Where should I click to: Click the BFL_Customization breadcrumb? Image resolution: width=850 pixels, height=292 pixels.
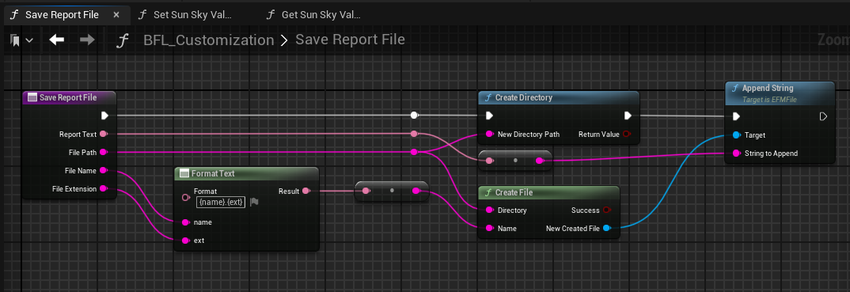pos(209,40)
